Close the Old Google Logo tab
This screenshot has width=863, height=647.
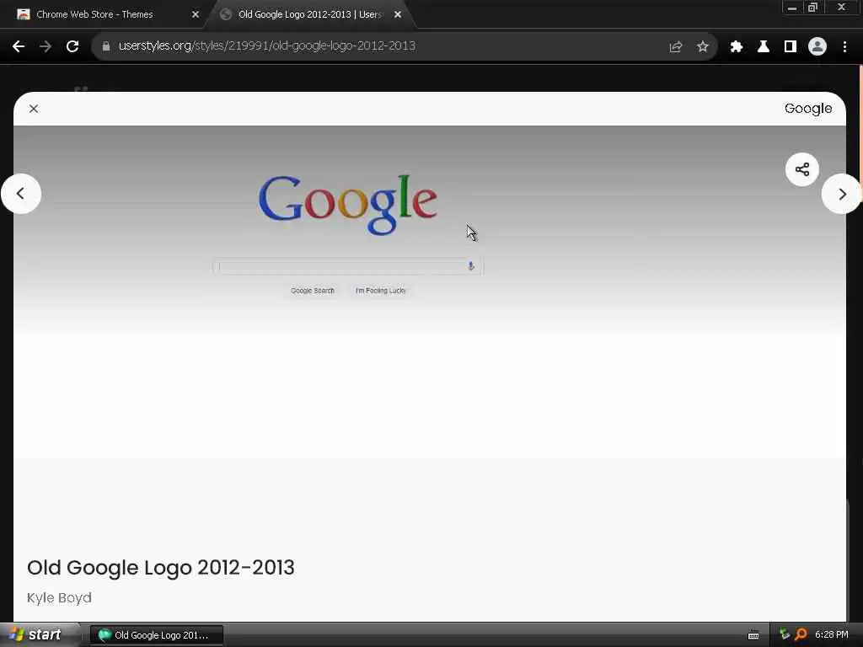point(398,14)
